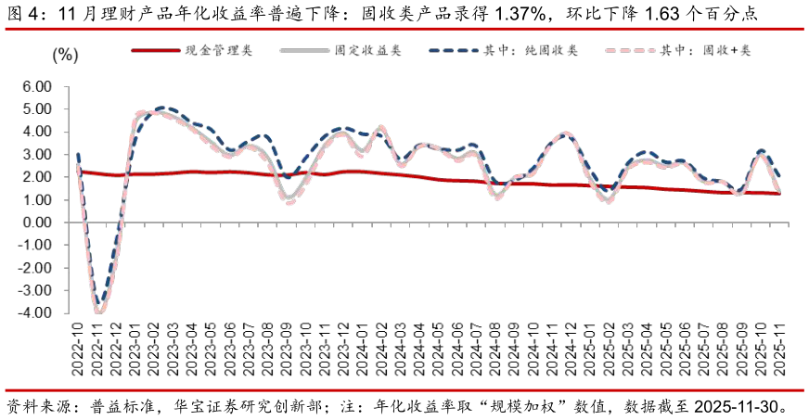Click the 固定收益类 legend label

(368, 50)
